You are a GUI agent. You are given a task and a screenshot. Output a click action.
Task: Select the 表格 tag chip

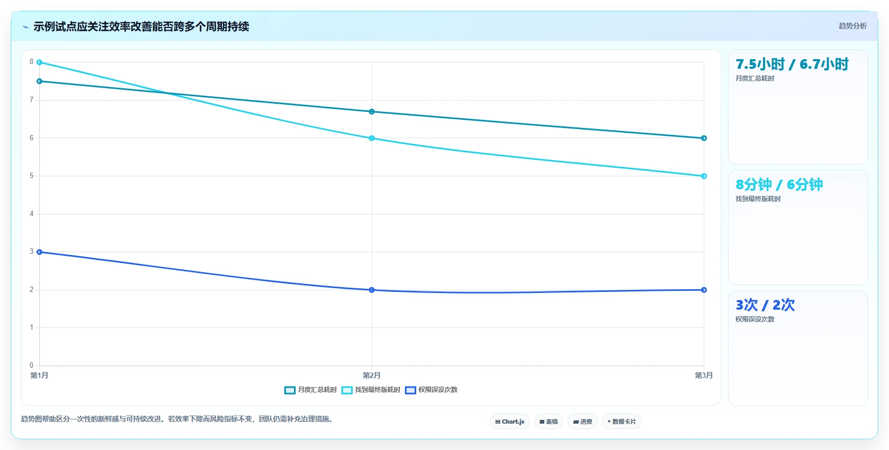[549, 422]
